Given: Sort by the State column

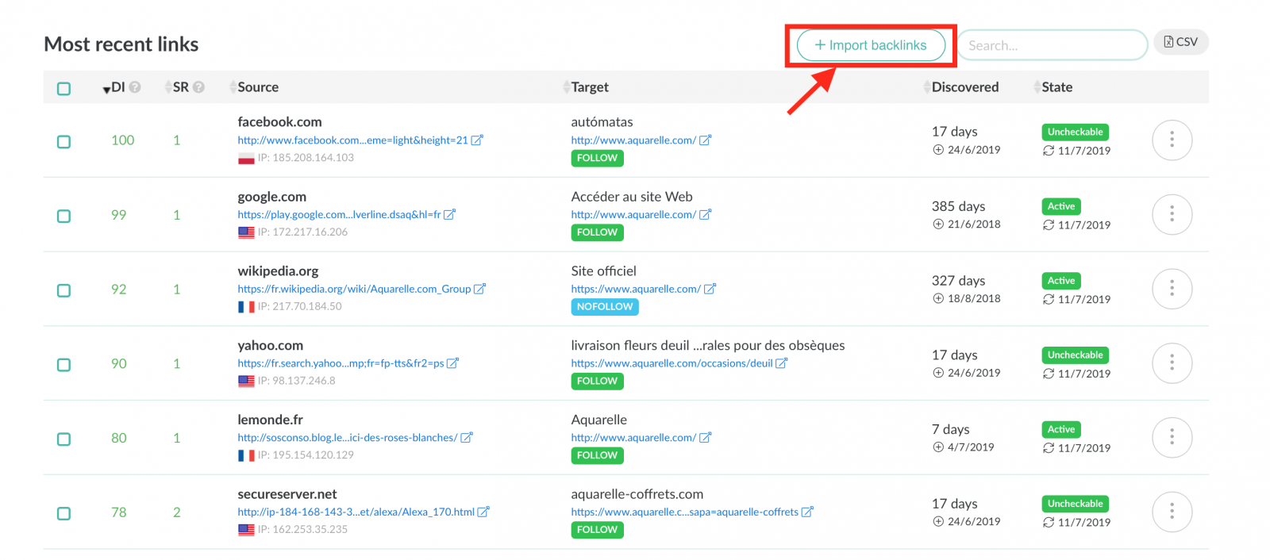Looking at the screenshot, I should [1053, 87].
